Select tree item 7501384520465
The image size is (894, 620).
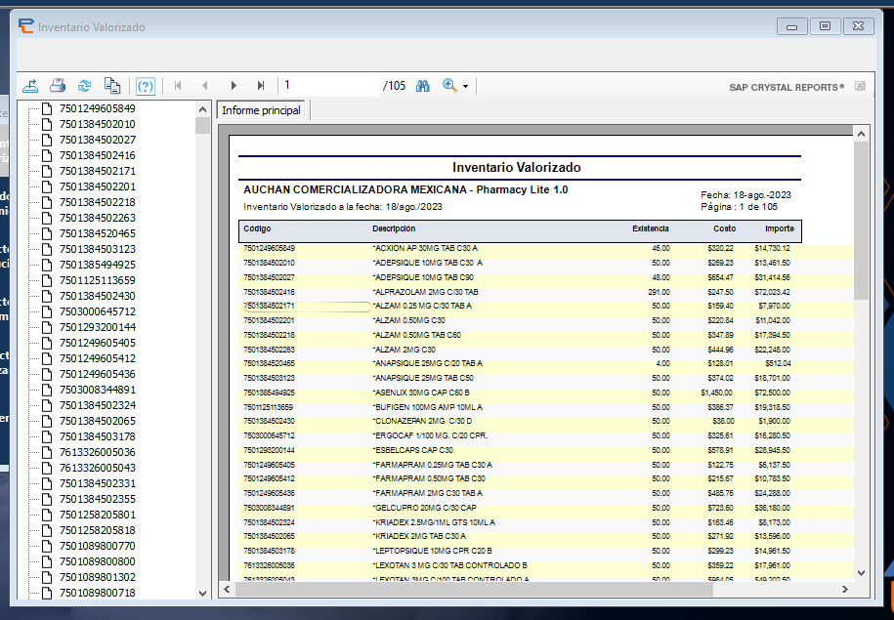pyautogui.click(x=98, y=233)
